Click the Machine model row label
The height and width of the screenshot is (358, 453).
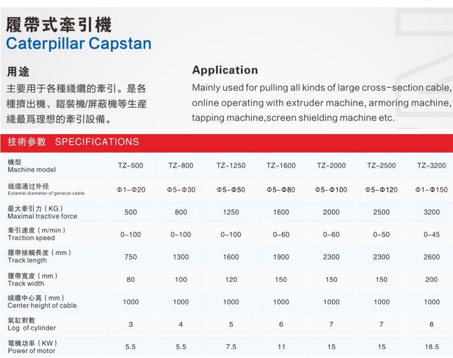[x=32, y=169]
